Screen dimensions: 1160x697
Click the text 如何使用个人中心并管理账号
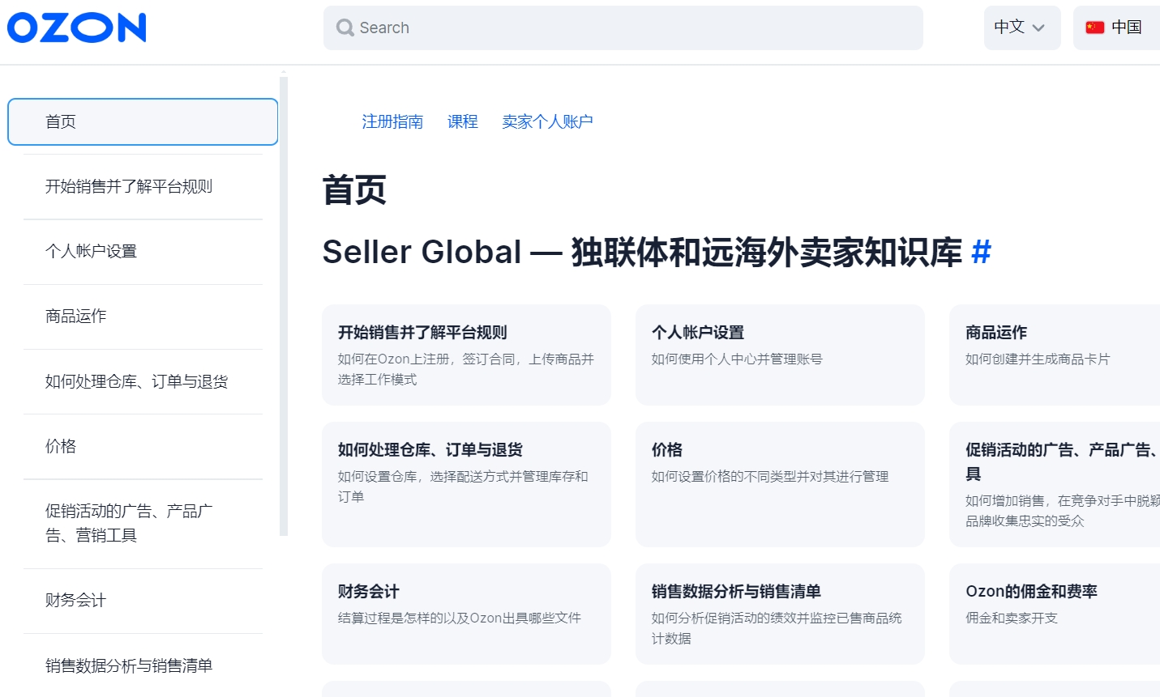[x=737, y=359]
